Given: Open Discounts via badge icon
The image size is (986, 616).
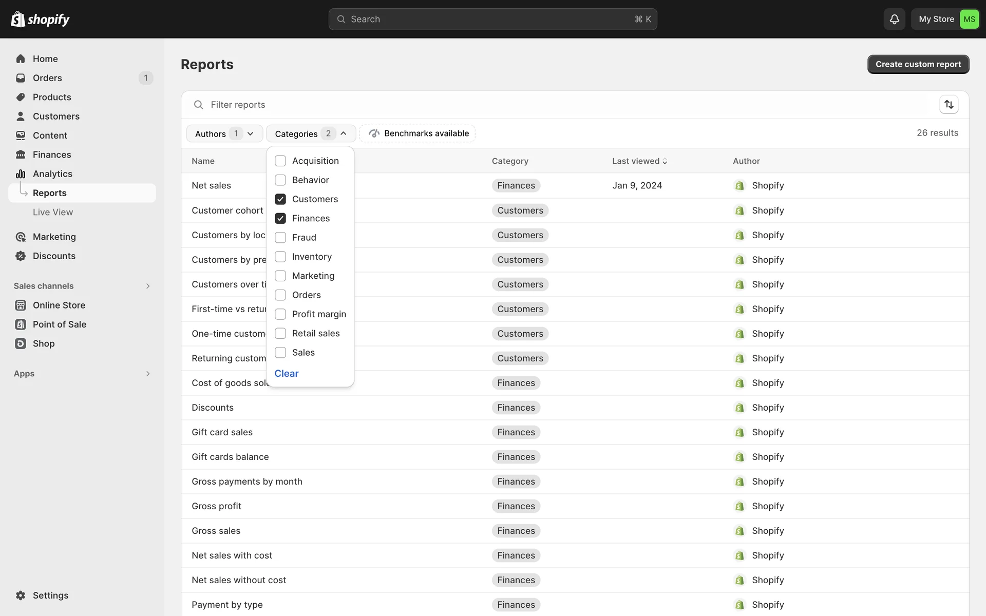Looking at the screenshot, I should 21,256.
